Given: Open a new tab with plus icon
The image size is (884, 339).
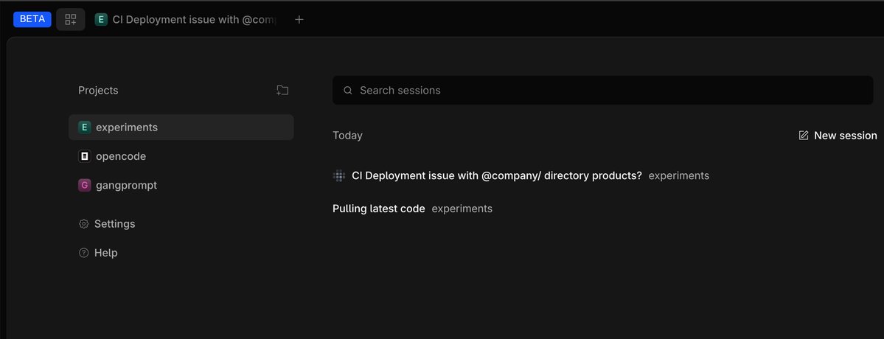Looking at the screenshot, I should tap(299, 20).
